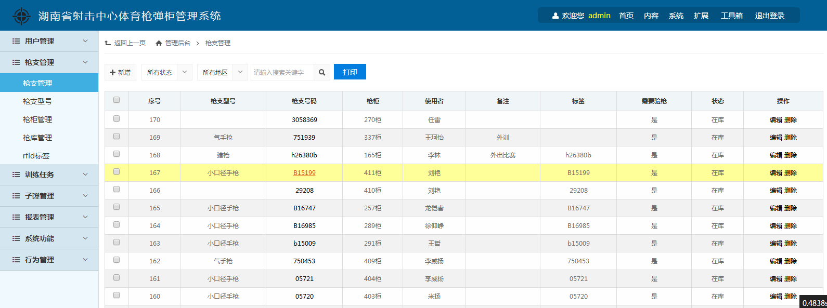Click the search keyword input field
The height and width of the screenshot is (308, 827).
tap(282, 73)
